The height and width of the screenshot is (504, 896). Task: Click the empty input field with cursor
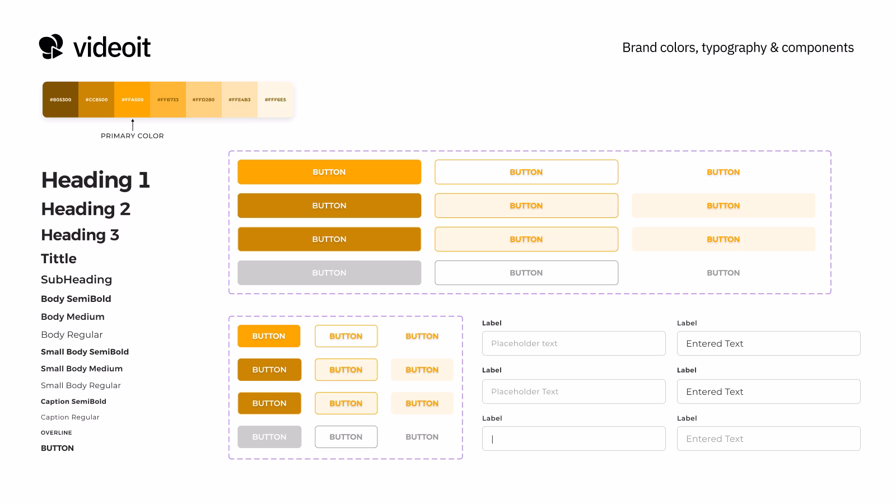pos(574,438)
